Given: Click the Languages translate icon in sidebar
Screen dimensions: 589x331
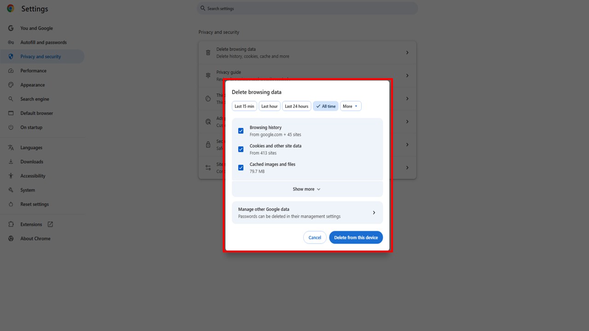Looking at the screenshot, I should point(11,148).
